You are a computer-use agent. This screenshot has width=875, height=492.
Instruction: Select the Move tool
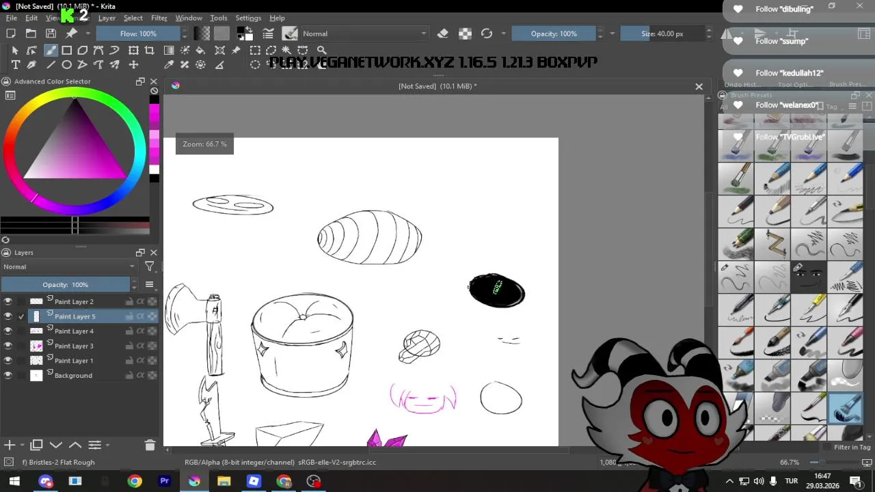(x=133, y=65)
